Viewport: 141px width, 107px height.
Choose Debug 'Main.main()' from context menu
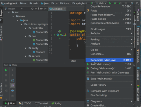(109, 69)
